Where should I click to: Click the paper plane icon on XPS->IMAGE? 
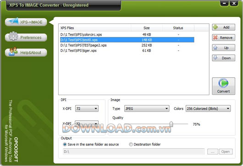(13, 21)
